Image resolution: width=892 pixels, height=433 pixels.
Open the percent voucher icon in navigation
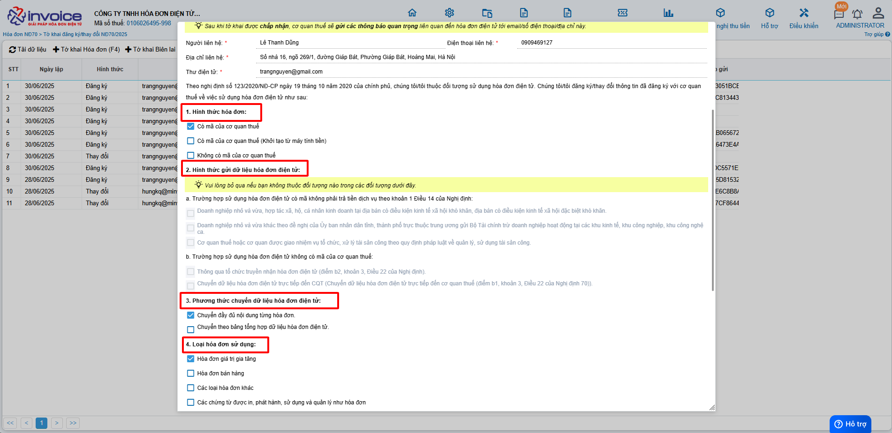pyautogui.click(x=623, y=13)
